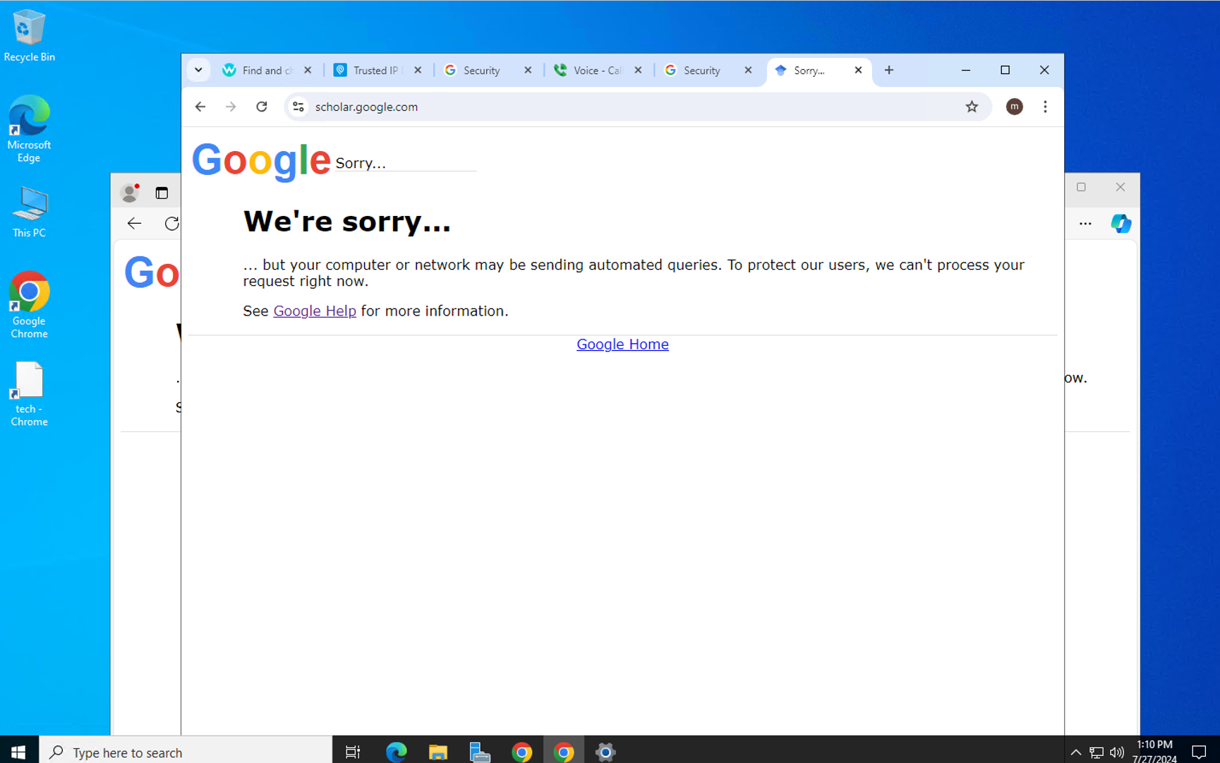Select the Google Chrome desktop shortcut
The height and width of the screenshot is (763, 1220).
[29, 304]
